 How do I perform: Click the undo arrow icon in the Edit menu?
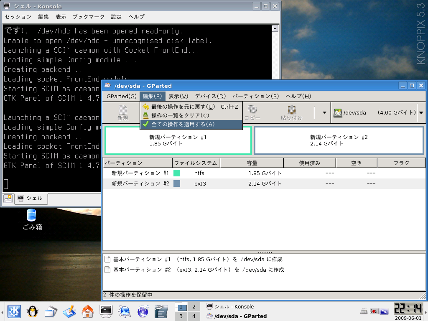(146, 107)
